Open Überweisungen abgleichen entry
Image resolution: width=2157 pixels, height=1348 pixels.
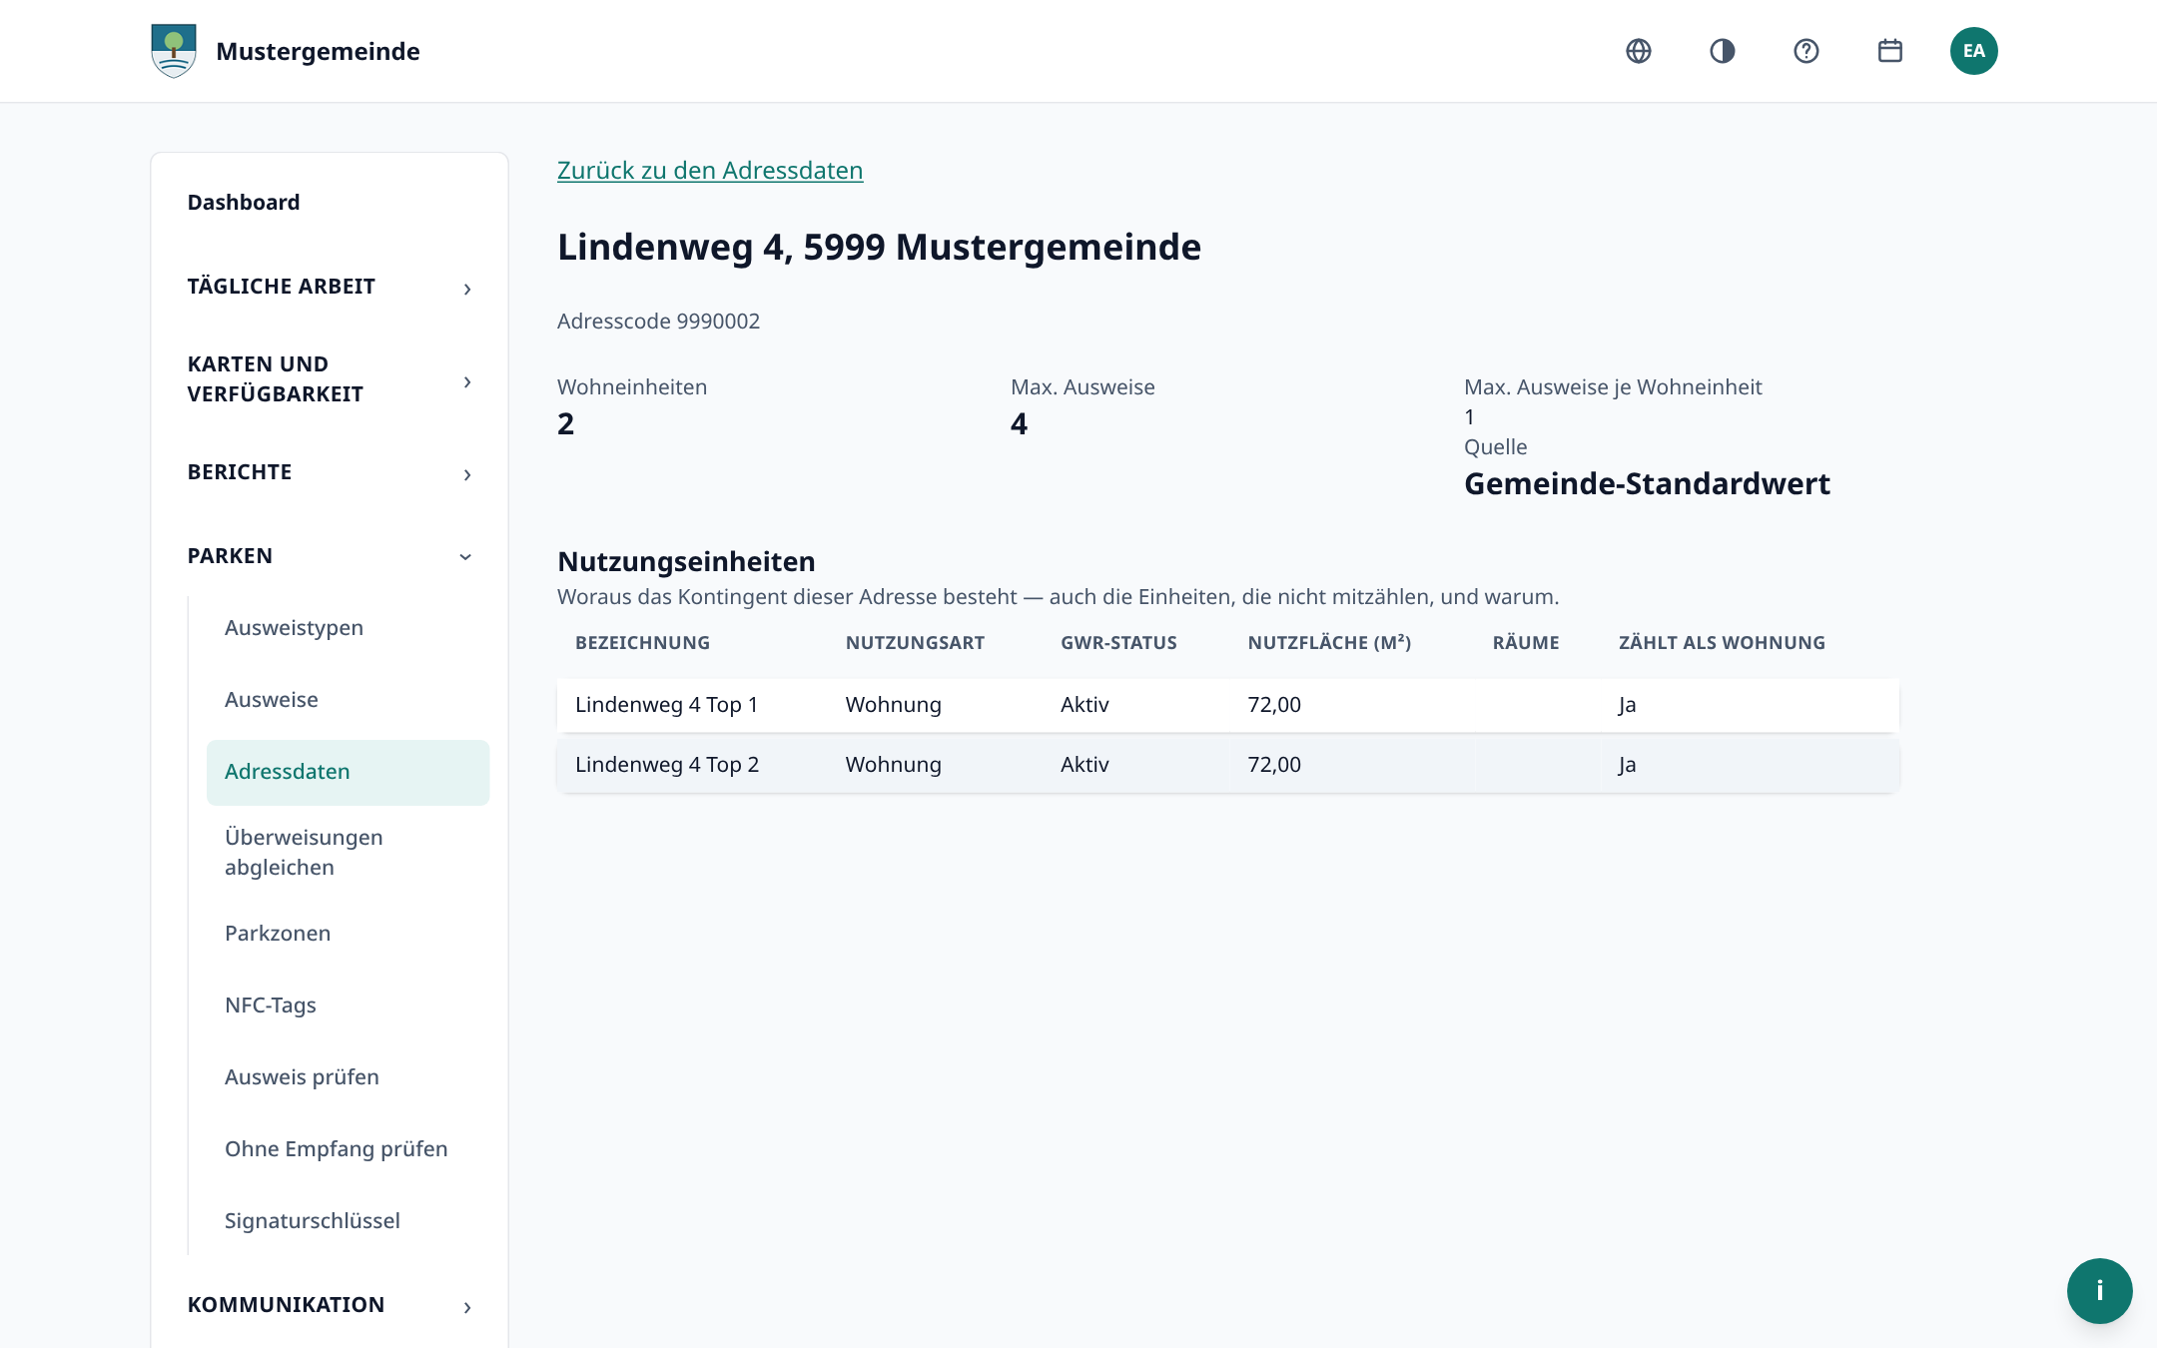coord(304,853)
